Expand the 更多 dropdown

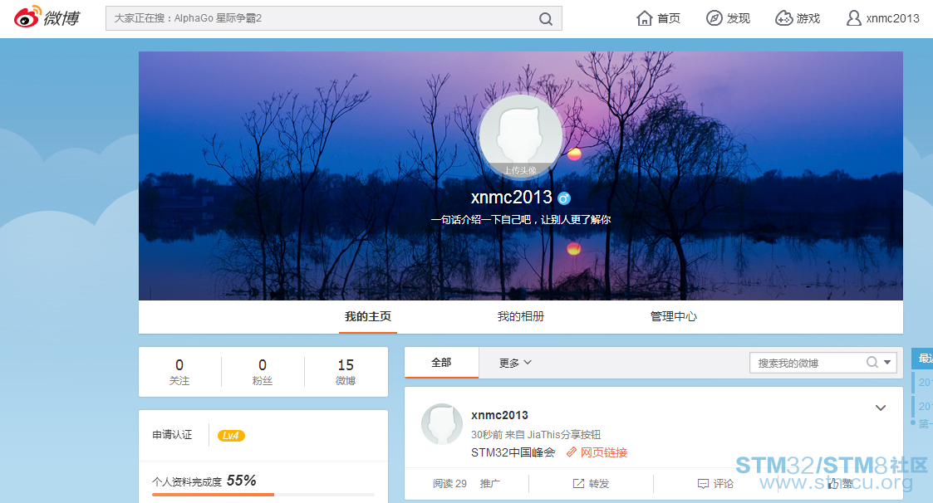515,363
